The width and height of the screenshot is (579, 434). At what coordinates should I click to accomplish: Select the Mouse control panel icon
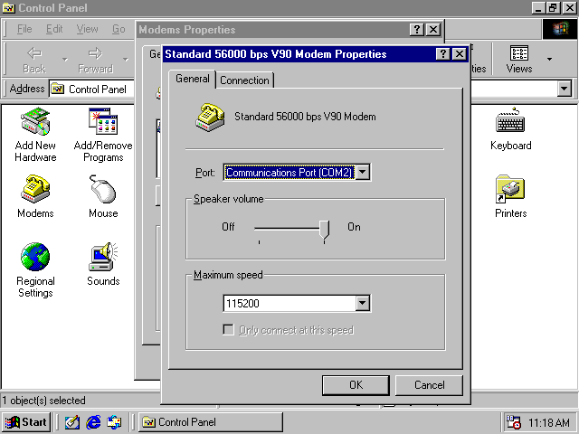103,196
